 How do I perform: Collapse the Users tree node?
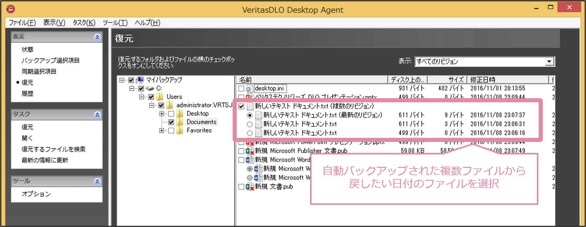141,97
